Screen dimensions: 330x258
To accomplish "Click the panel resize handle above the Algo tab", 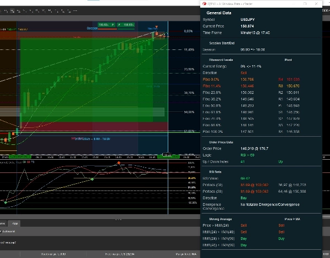I will [x=118, y=219].
